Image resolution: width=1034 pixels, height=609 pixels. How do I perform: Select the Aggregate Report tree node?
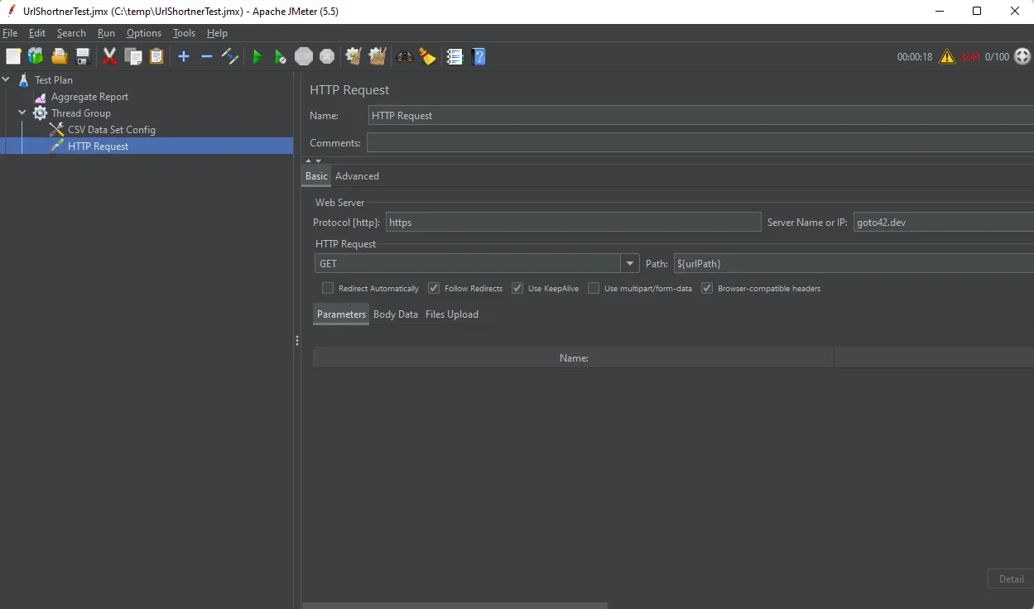click(89, 97)
